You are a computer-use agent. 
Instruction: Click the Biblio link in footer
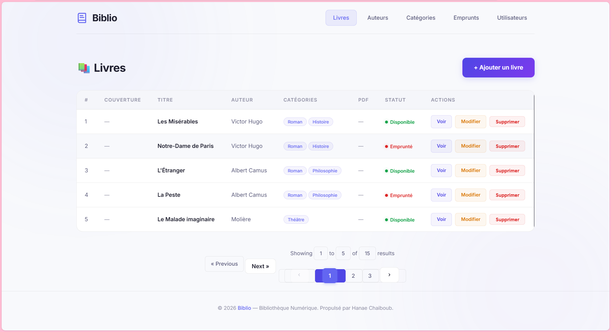coord(244,308)
